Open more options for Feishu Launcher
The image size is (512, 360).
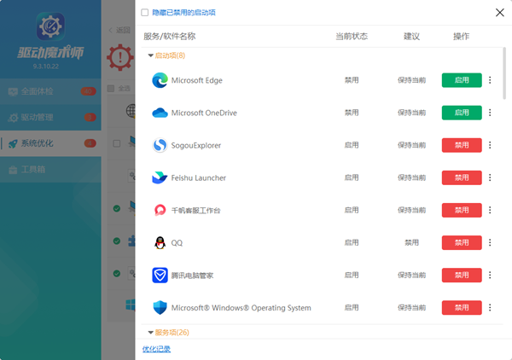pos(490,177)
